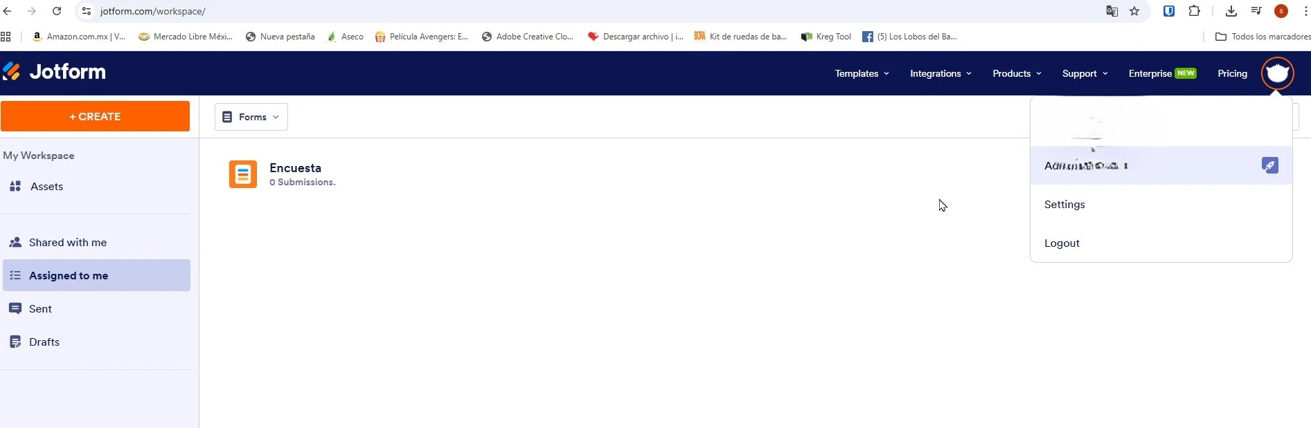
Task: Open Aseco bookmark
Action: (x=345, y=37)
